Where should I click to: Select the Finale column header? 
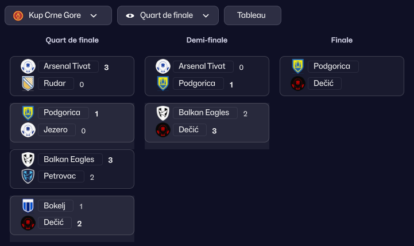[x=342, y=41]
